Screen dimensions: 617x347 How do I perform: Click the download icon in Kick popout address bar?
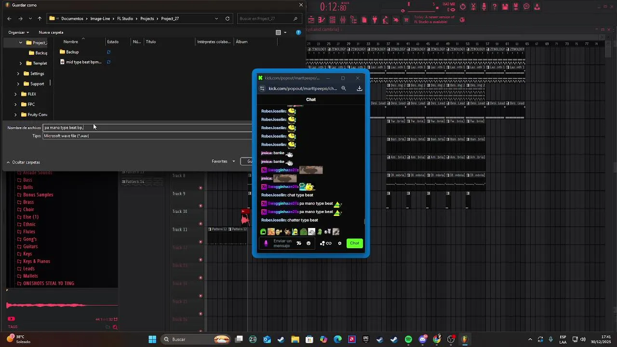(x=359, y=88)
